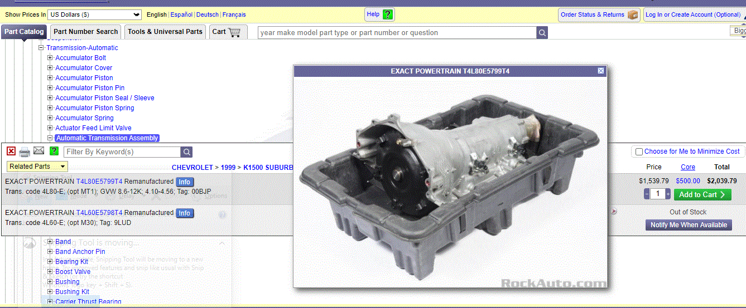
Task: Select Actuator Feed Limit Valve tree item
Action: pos(93,128)
